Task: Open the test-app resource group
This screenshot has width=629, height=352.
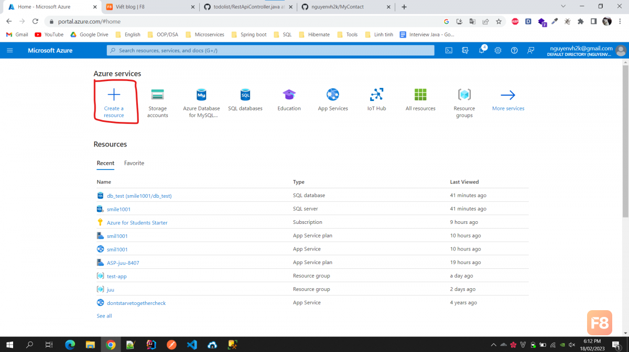Action: pyautogui.click(x=117, y=276)
